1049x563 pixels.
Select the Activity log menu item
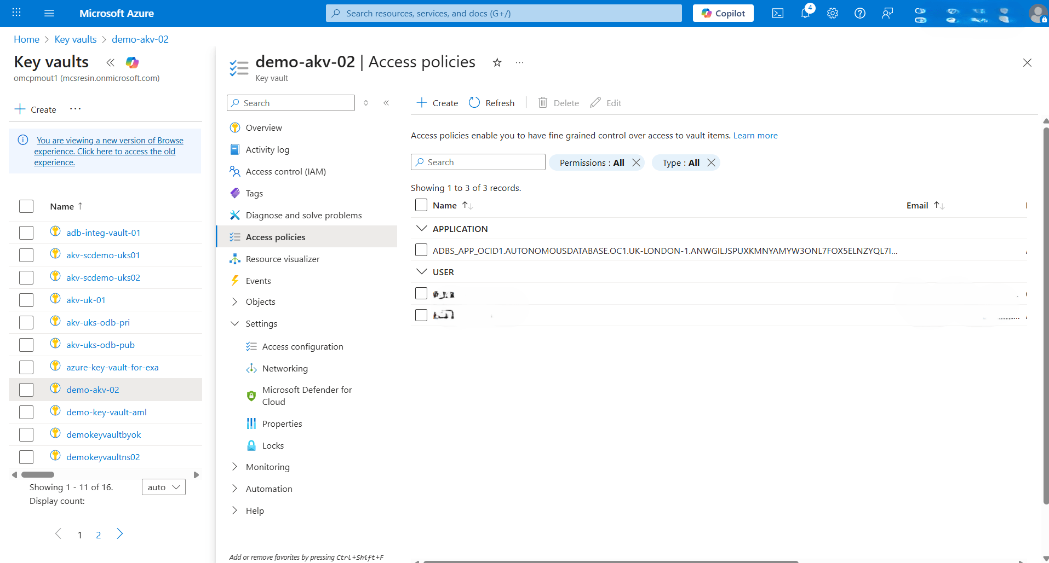(268, 149)
